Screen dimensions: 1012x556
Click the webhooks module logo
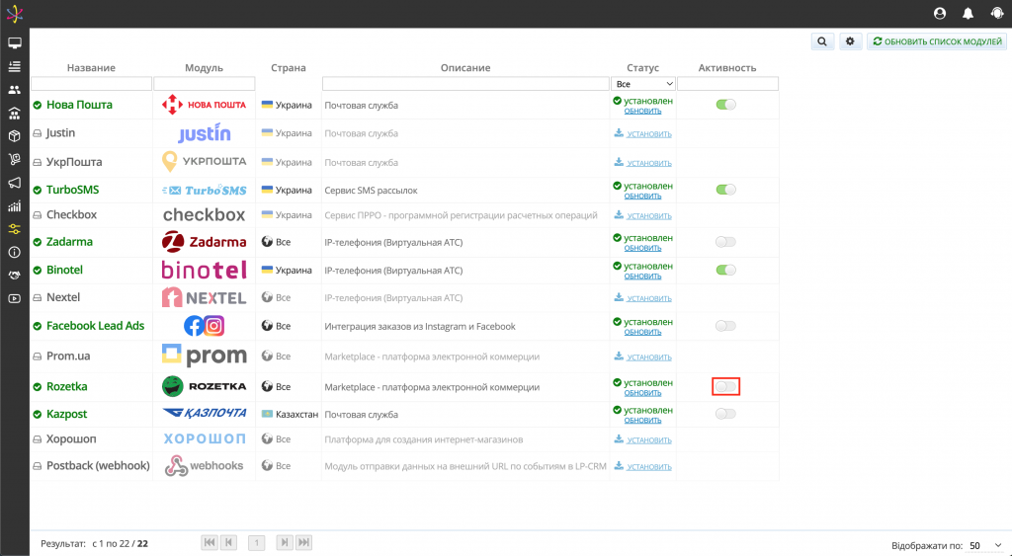coord(204,466)
